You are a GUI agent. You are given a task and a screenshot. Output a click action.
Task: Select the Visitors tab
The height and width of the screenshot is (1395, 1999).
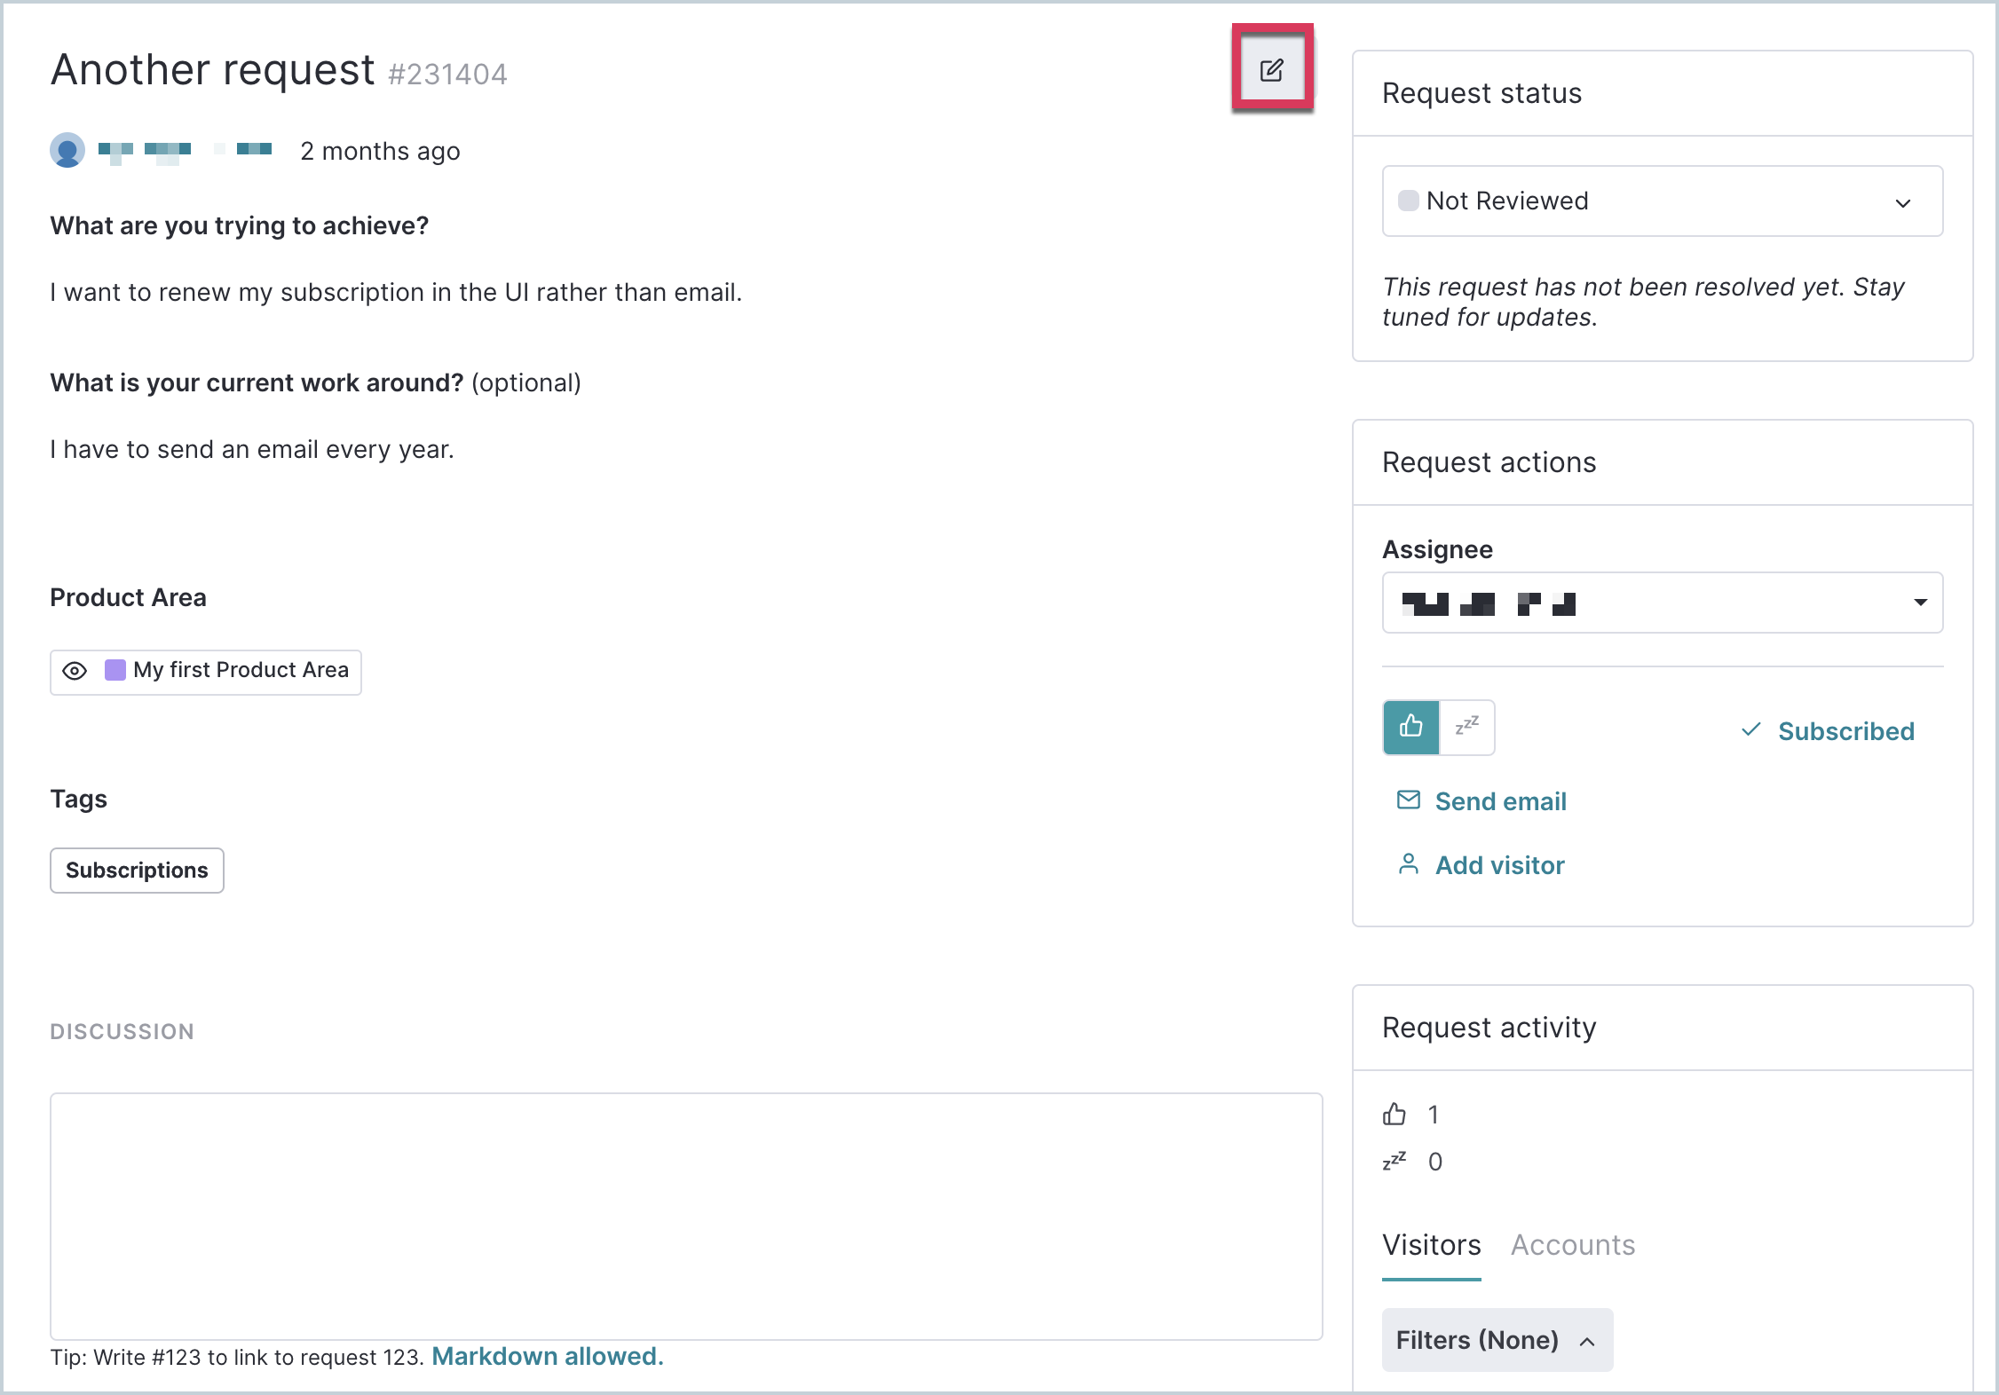1432,1245
